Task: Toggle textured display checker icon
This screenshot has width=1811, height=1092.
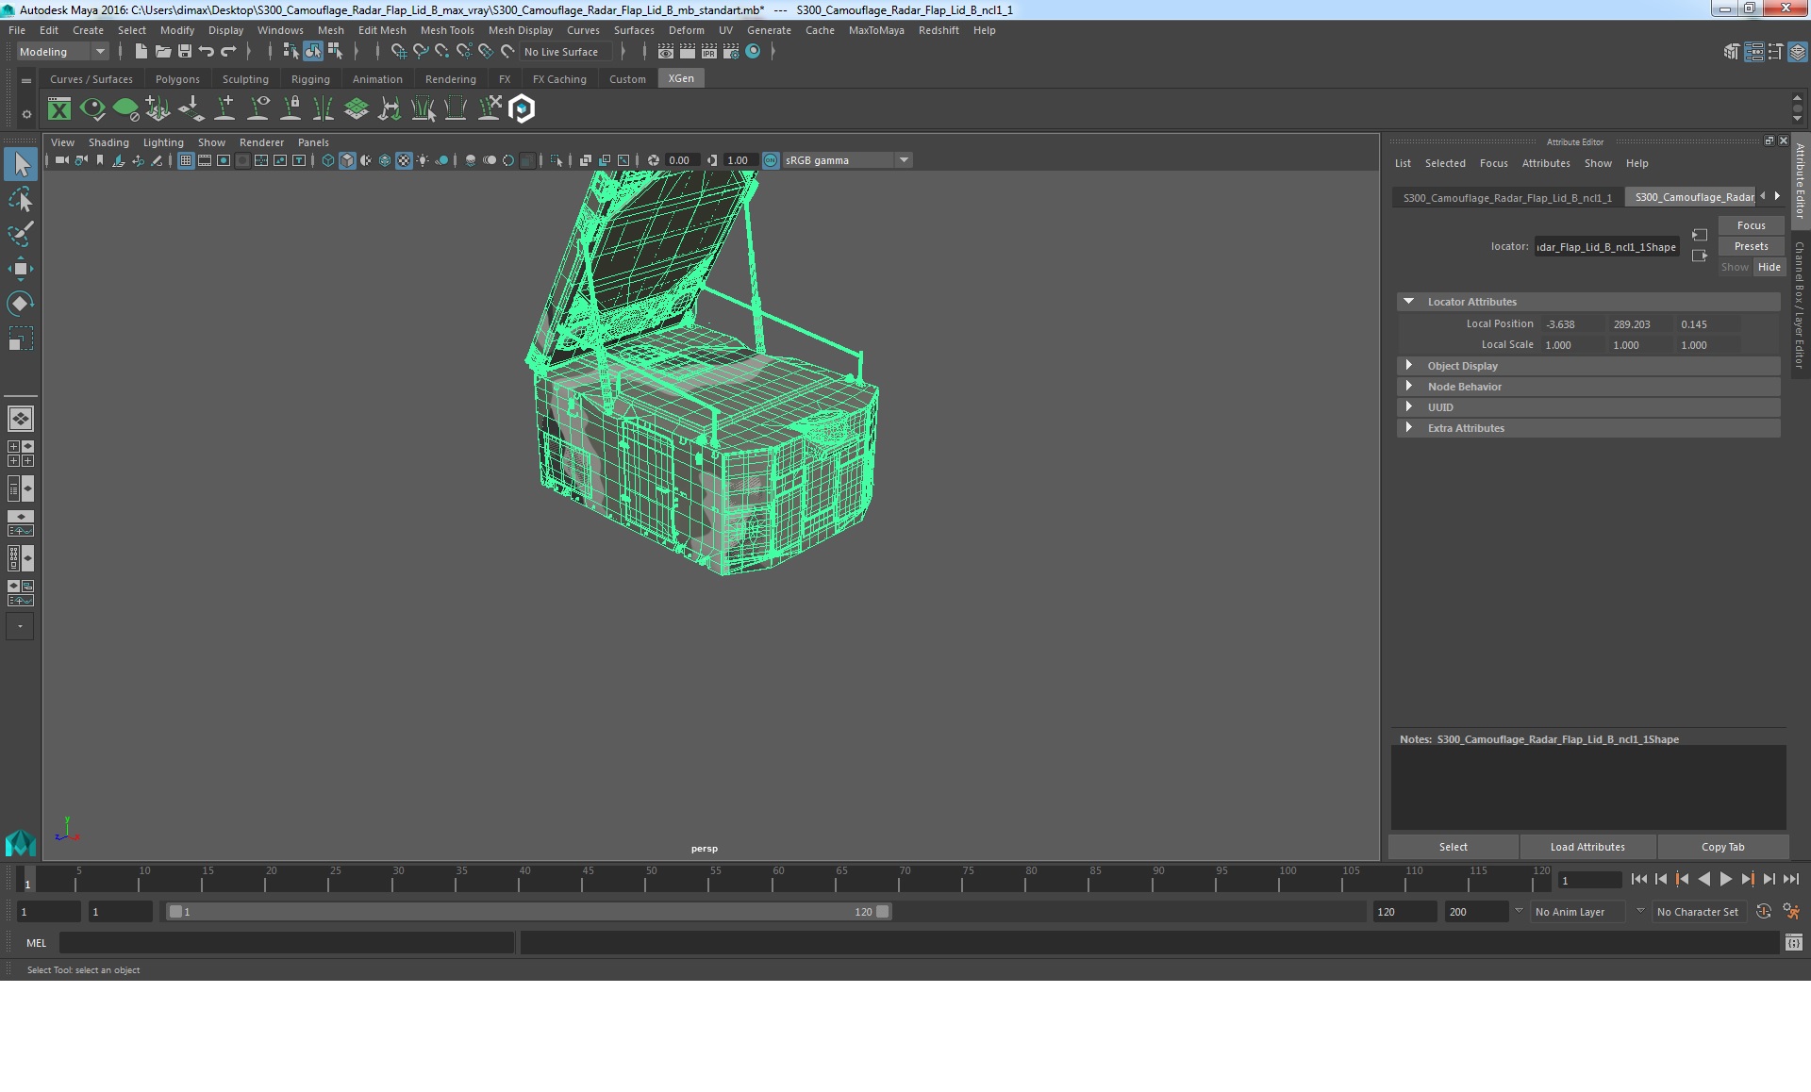Action: tap(404, 160)
